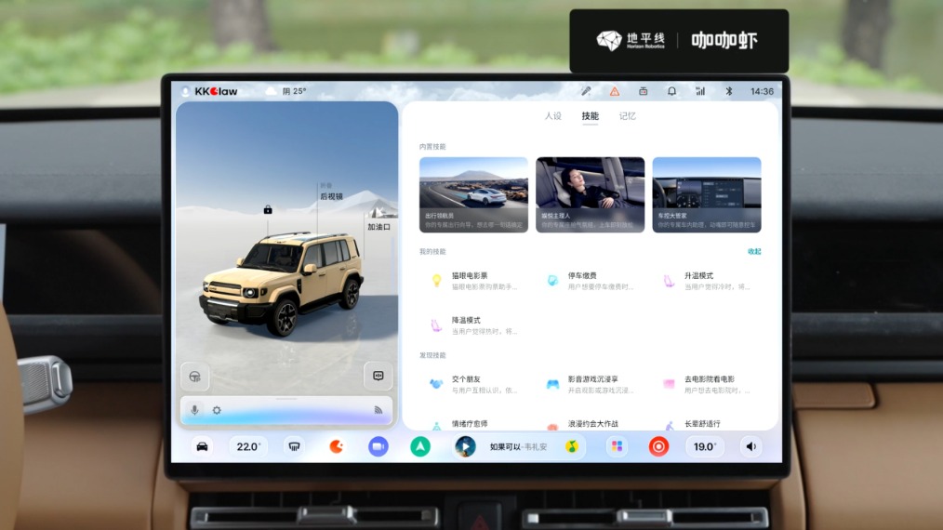Screen dimensions: 943x530
Task: Tap the 3D car model
Action: tap(282, 283)
